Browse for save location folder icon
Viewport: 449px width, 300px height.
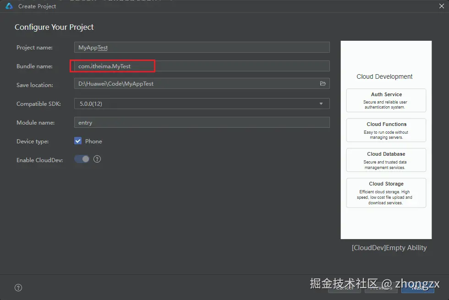323,83
